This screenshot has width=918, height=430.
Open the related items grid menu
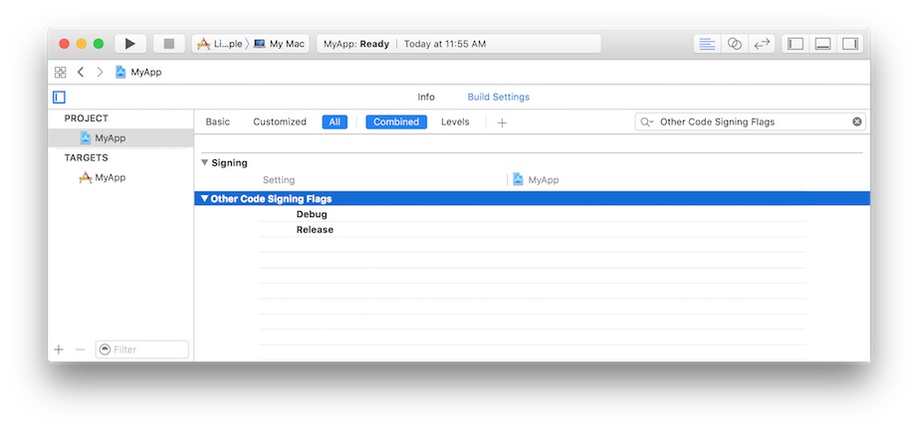click(60, 73)
